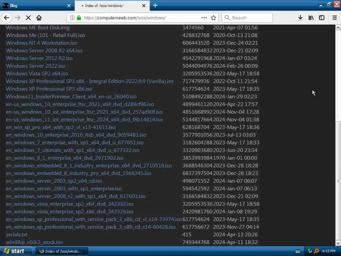Stop loading the page
The image size is (341, 256).
pyautogui.click(x=28, y=18)
